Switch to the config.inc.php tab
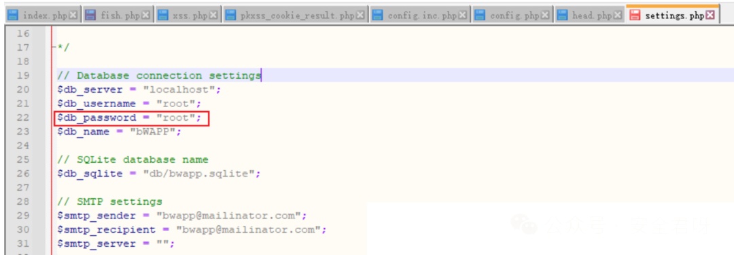This screenshot has height=255, width=734. (x=421, y=16)
